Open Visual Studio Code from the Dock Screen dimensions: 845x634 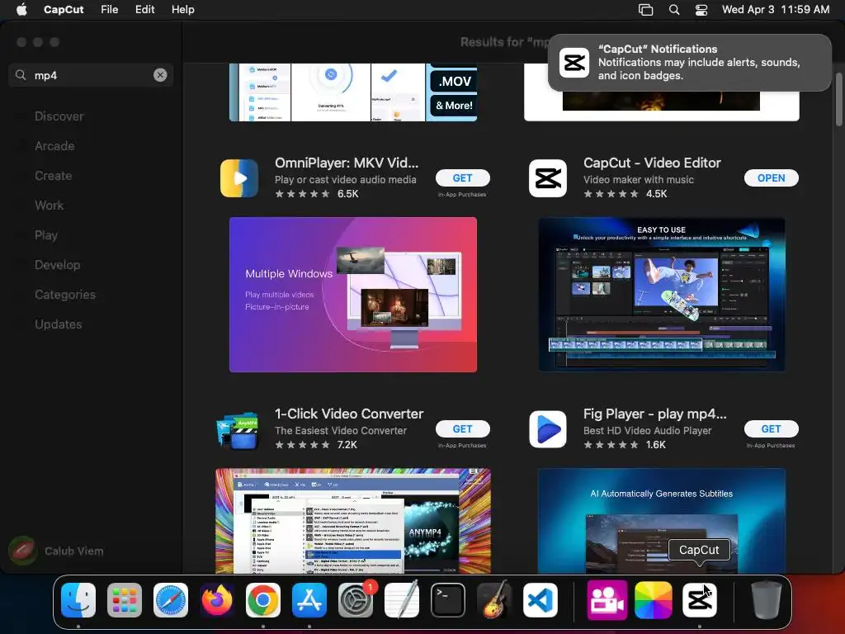pos(541,600)
